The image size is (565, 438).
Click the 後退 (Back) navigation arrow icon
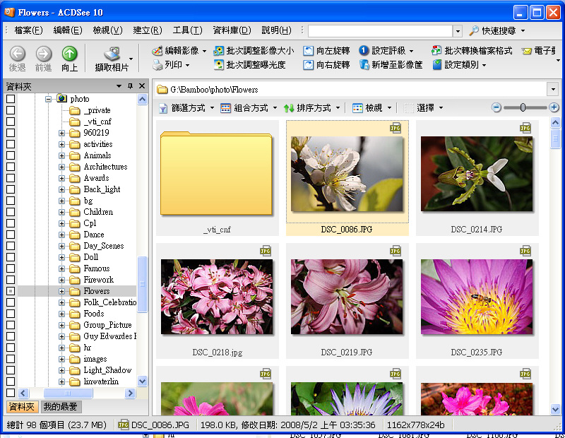click(x=18, y=54)
